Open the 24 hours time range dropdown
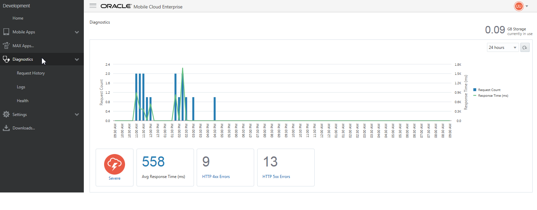 [x=503, y=48]
